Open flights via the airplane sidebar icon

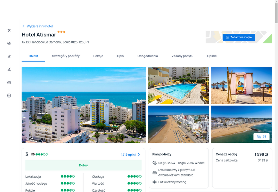[x=9, y=30]
